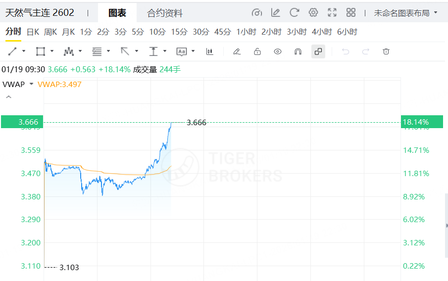
Task: Select the 日K timeframe
Action: (33, 32)
